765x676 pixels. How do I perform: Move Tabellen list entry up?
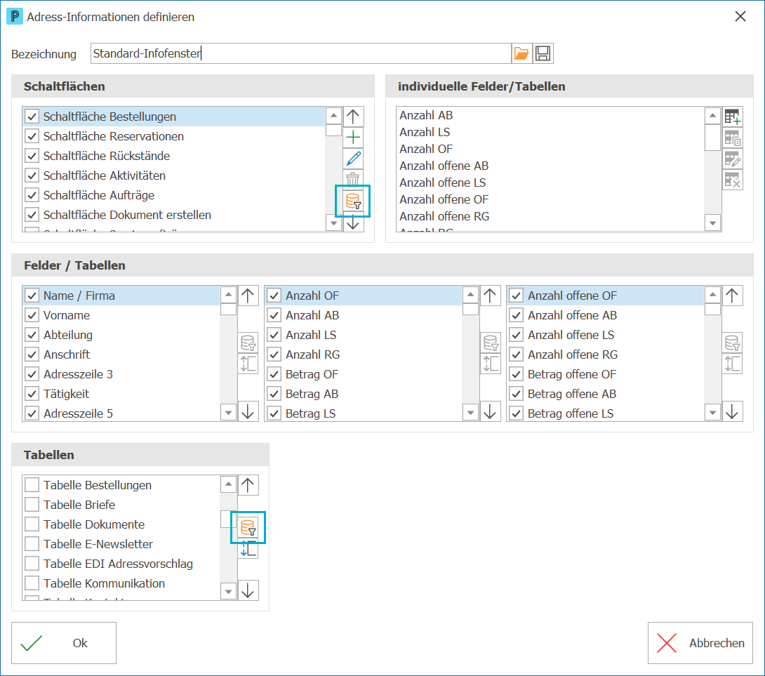point(248,485)
